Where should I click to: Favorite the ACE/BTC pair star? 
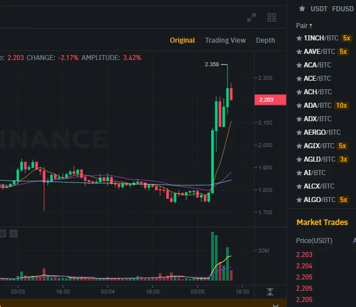(x=299, y=79)
